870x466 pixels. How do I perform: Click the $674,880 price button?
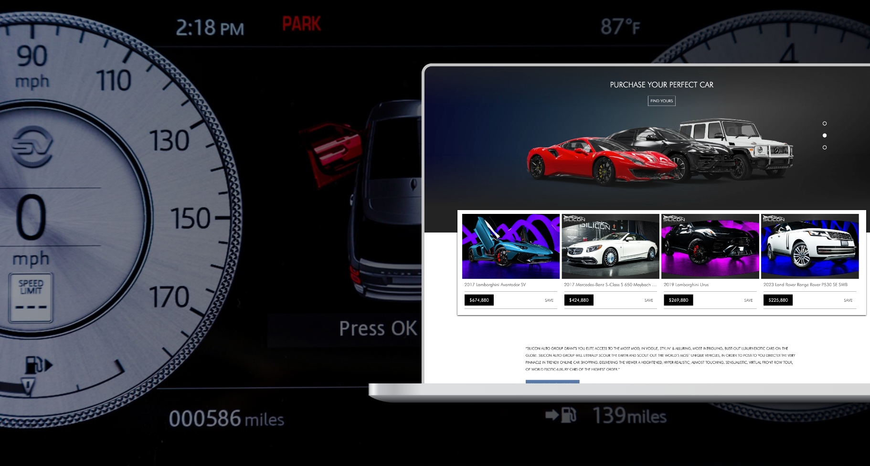click(x=479, y=300)
